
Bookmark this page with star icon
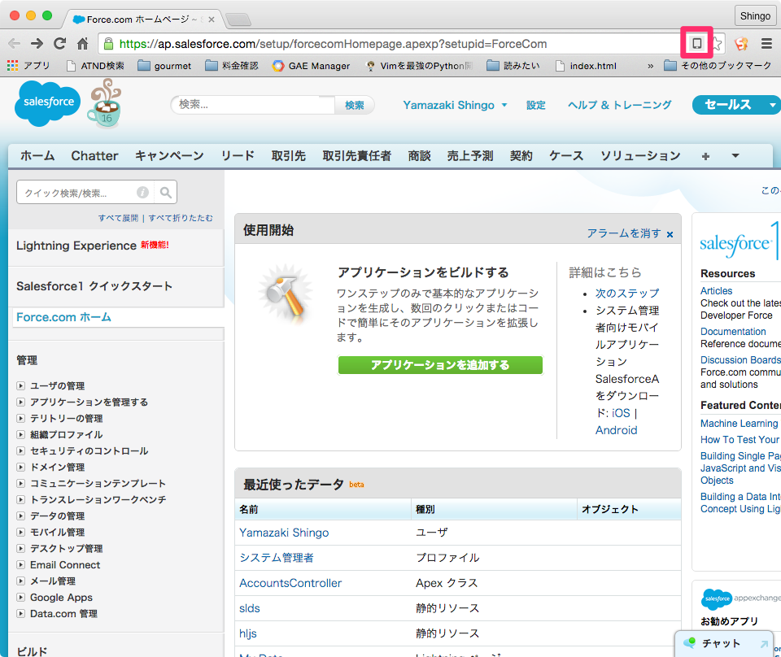tap(718, 44)
